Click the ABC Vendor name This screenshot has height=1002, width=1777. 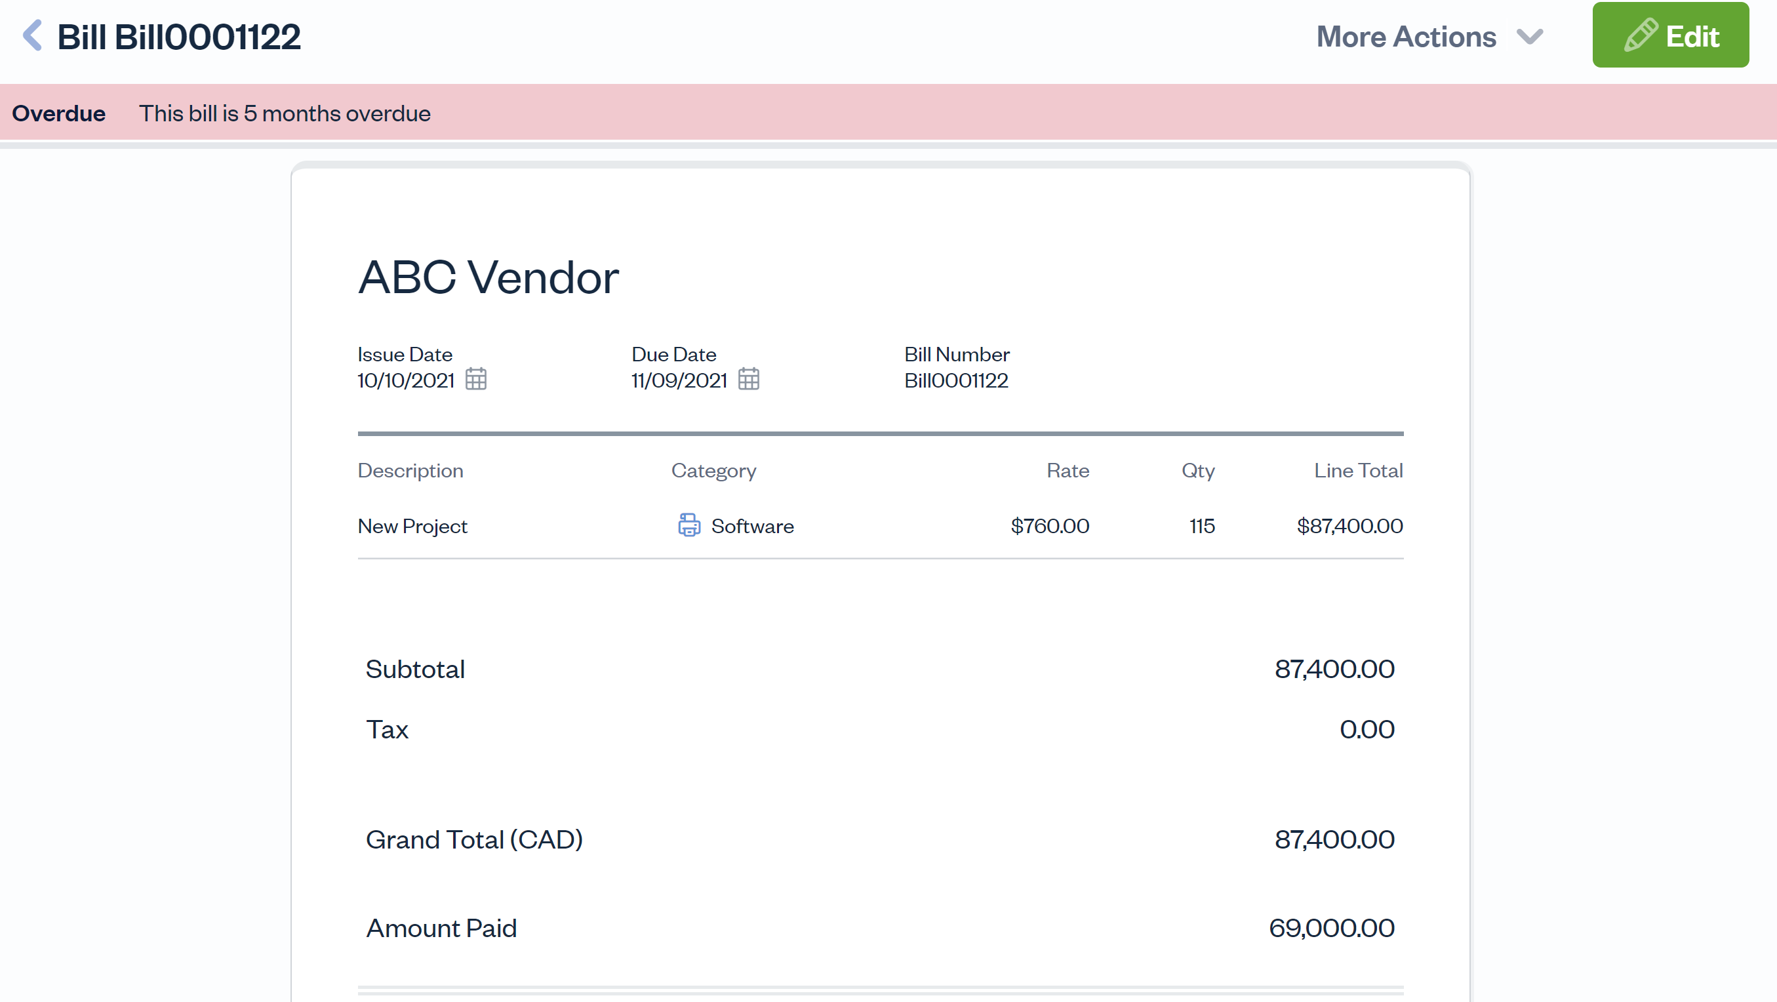click(489, 277)
